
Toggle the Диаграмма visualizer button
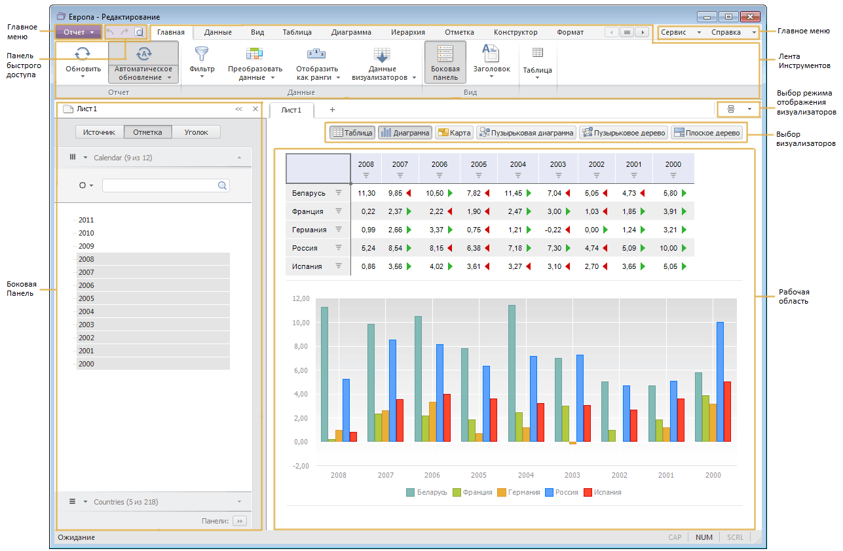click(x=405, y=133)
